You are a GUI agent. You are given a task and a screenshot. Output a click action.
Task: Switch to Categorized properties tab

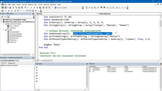tap(11, 63)
